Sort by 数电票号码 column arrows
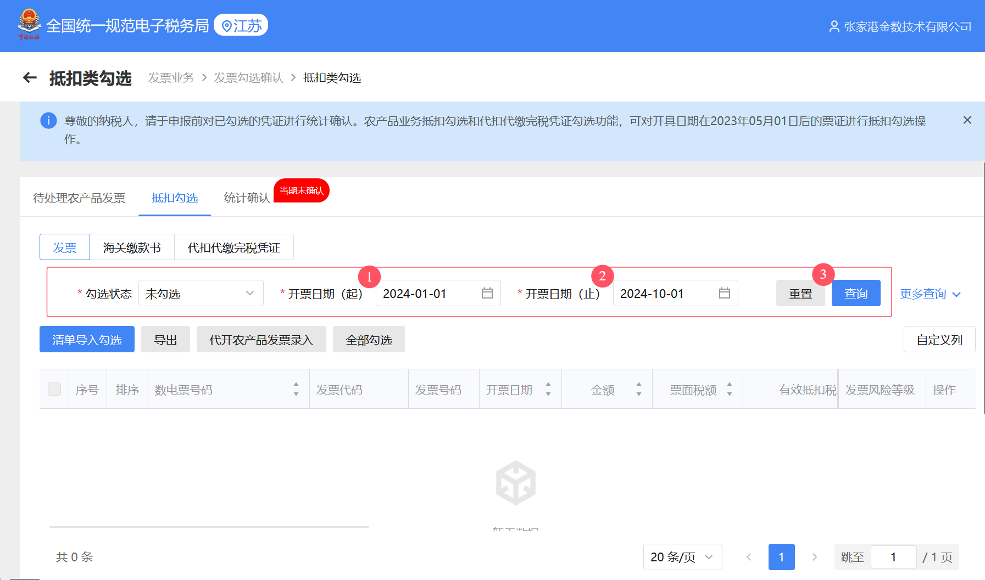This screenshot has height=580, width=985. (x=296, y=389)
